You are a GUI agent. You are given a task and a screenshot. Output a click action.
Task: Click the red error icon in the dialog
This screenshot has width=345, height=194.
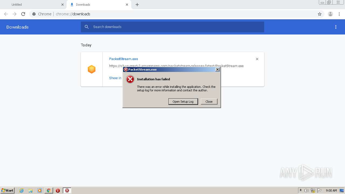[x=130, y=79]
